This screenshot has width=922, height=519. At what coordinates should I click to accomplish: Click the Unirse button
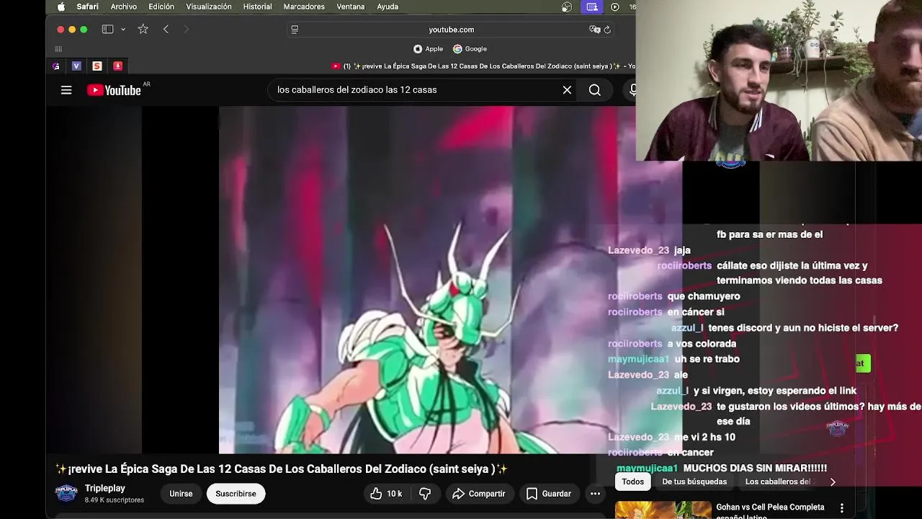(x=181, y=494)
